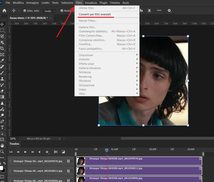Open the Visualizza menu

click(91, 3)
